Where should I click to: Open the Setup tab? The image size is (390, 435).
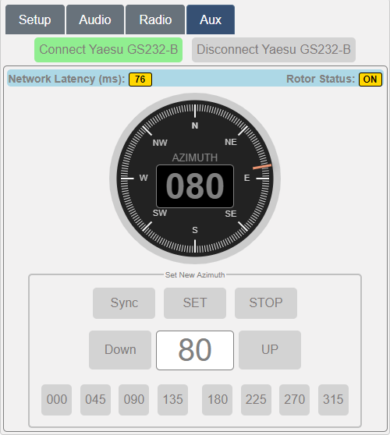click(x=35, y=19)
